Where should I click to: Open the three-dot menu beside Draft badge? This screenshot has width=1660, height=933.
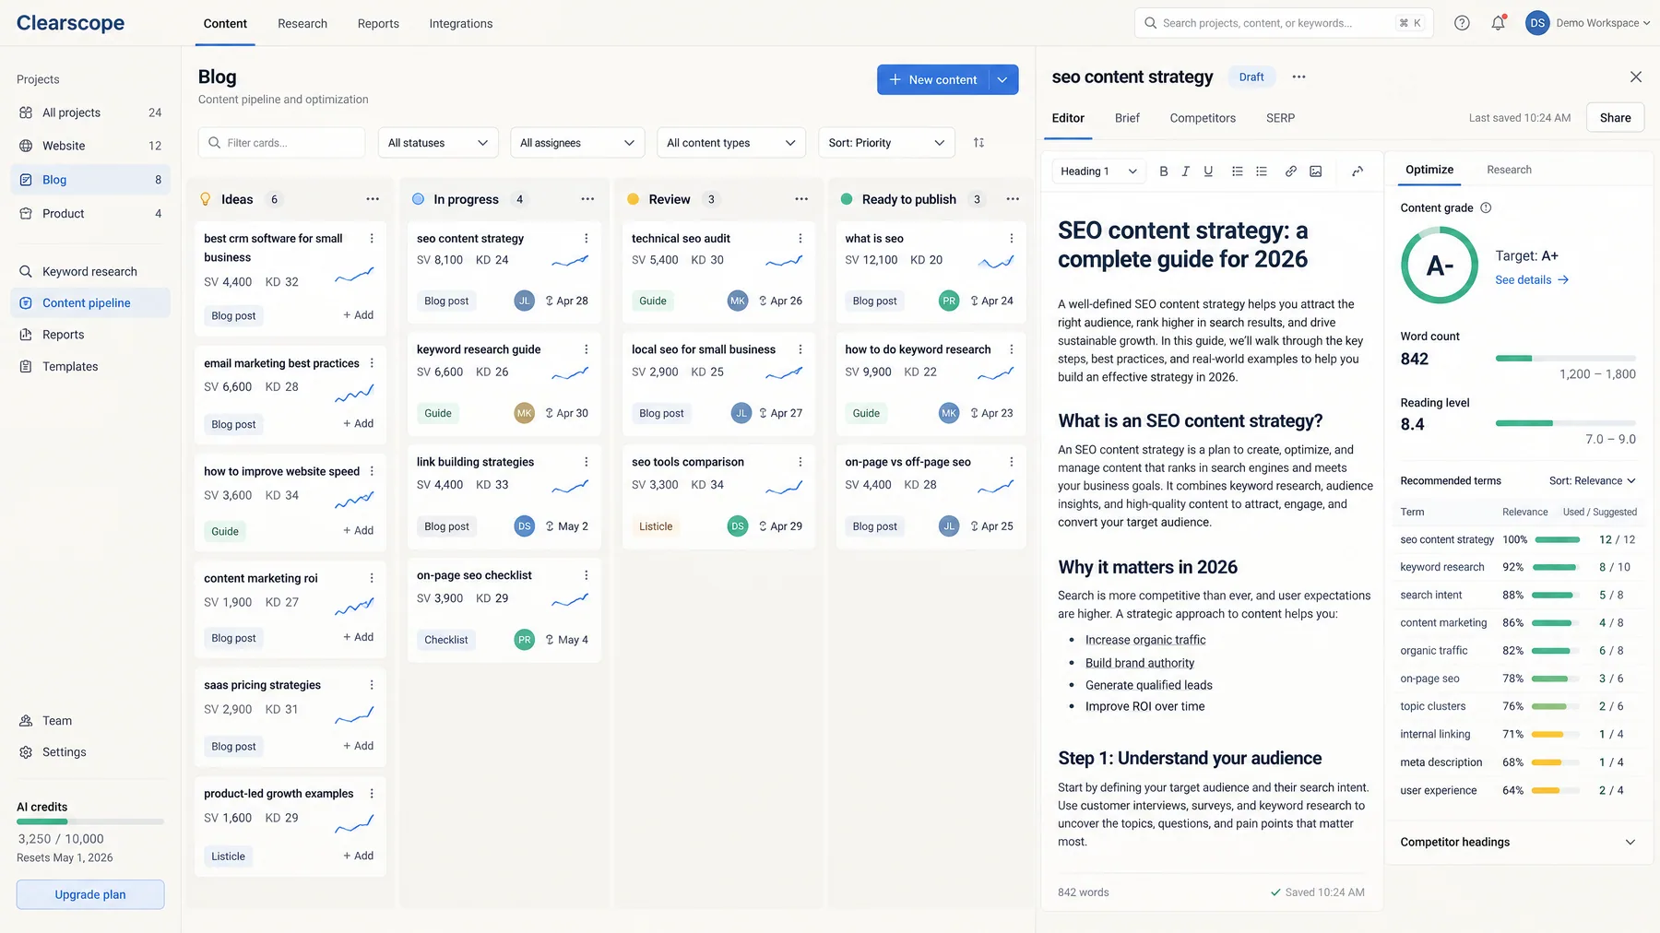[x=1298, y=77]
